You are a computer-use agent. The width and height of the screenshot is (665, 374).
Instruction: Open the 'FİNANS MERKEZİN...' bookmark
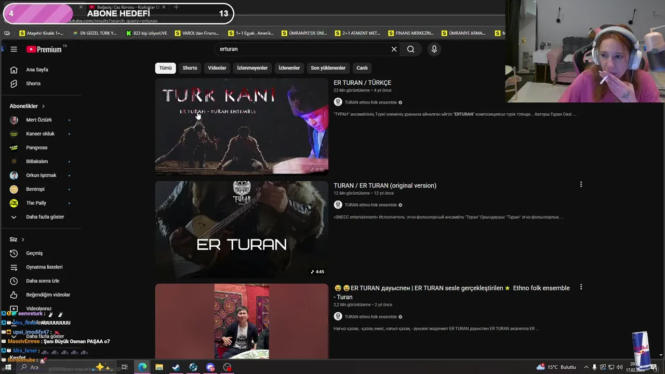[410, 33]
